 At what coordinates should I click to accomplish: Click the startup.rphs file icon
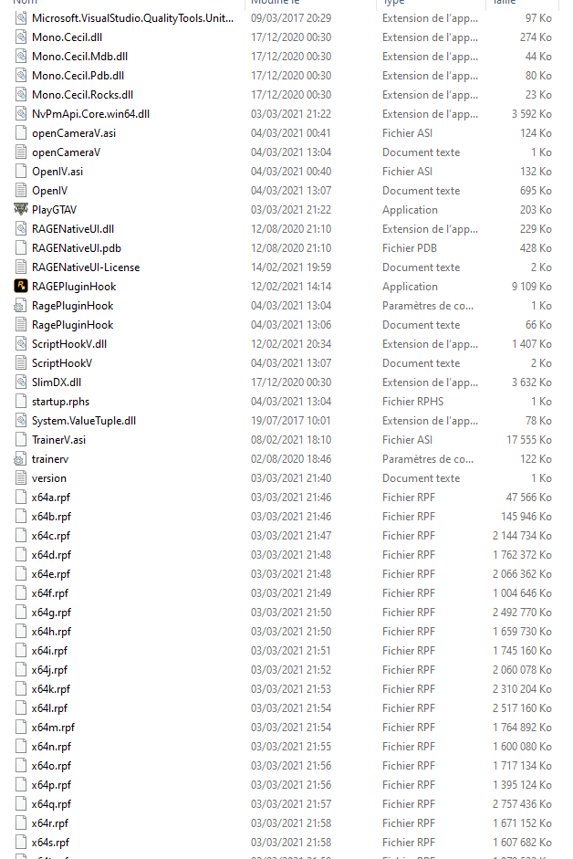pos(21,402)
